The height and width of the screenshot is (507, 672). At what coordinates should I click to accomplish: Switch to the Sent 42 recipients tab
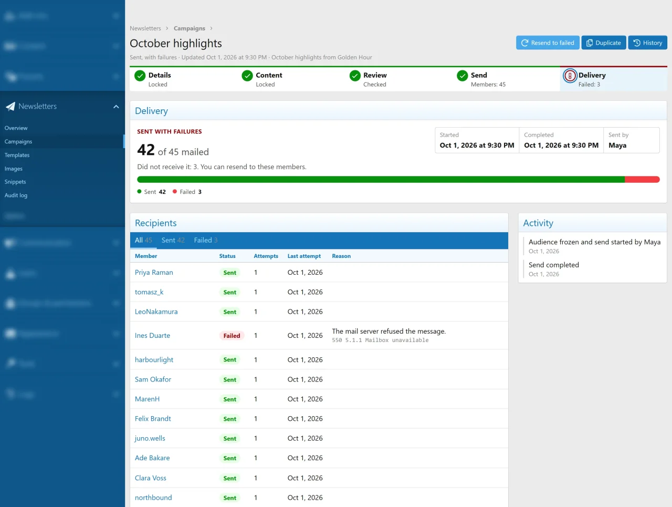pos(173,240)
